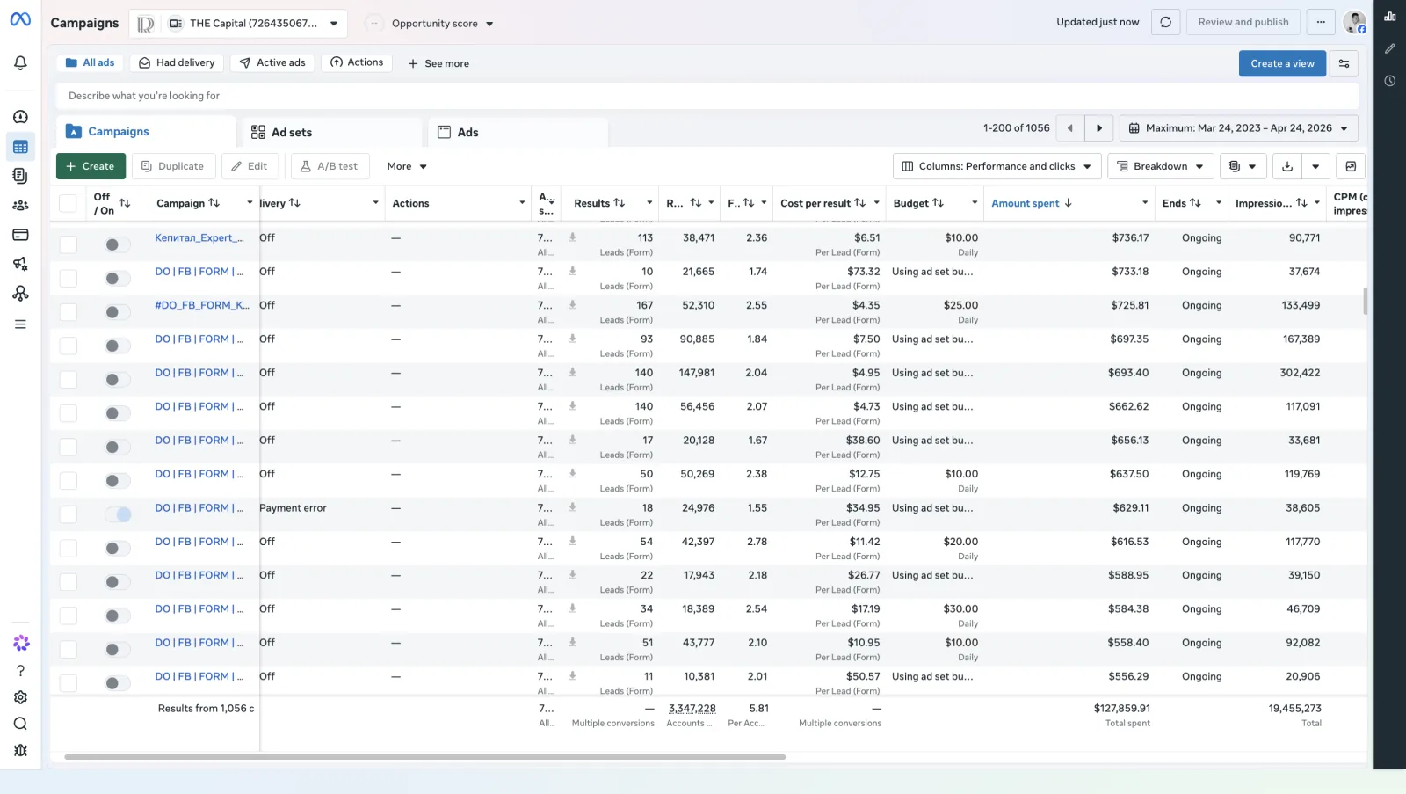Open the charts icon in the right panel

coord(1389,16)
